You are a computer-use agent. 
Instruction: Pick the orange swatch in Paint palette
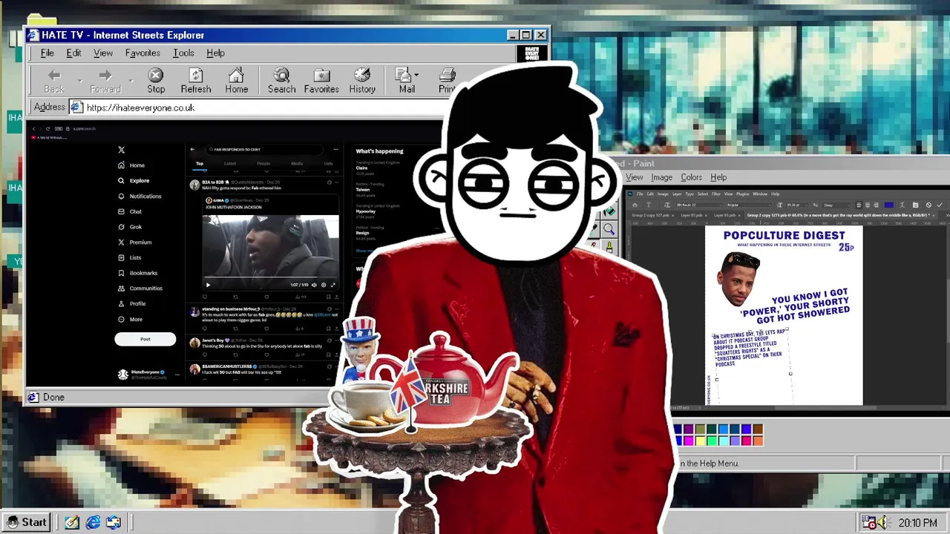coord(758,441)
